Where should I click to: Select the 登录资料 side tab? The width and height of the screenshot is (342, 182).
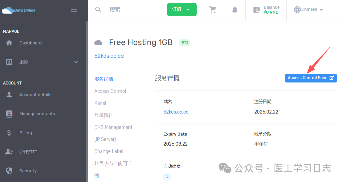[104, 115]
